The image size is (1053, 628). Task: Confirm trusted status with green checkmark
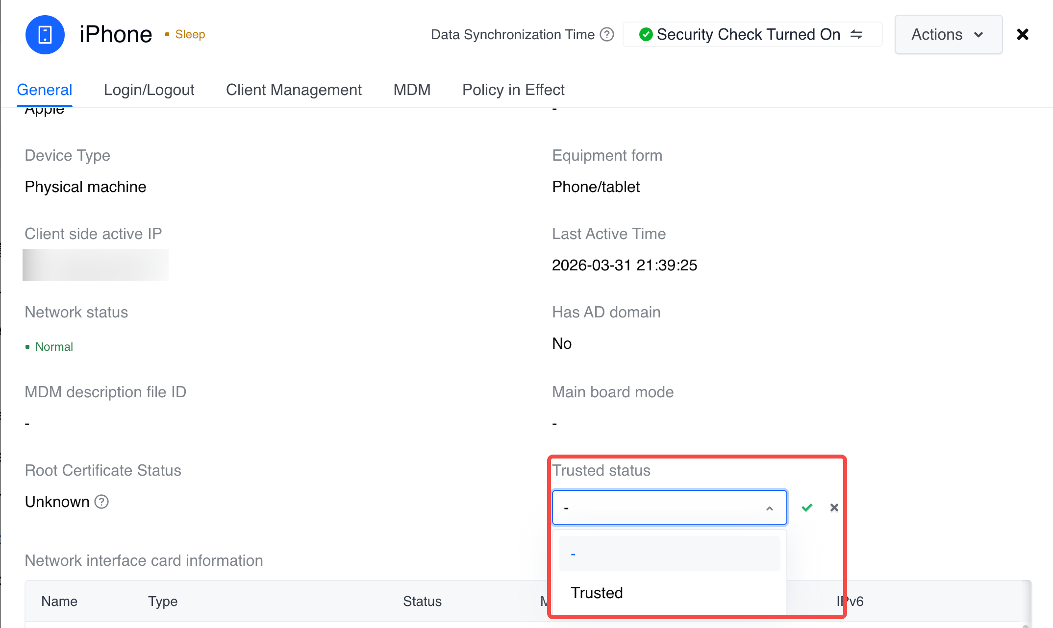(x=807, y=507)
